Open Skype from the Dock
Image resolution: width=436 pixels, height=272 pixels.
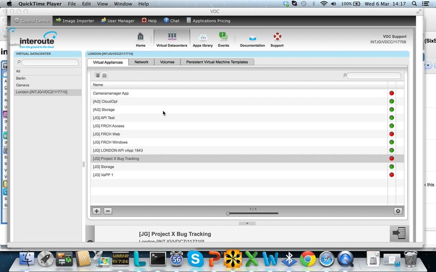click(195, 259)
